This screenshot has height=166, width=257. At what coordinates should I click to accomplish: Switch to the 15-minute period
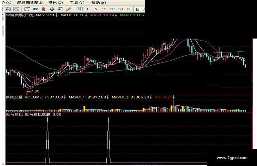(x=104, y=9)
